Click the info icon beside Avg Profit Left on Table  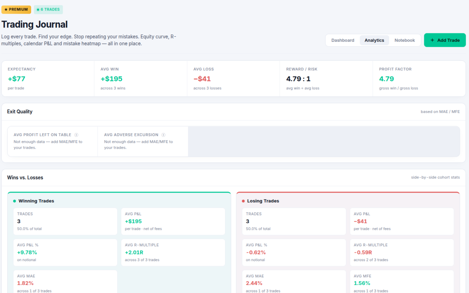(76, 135)
